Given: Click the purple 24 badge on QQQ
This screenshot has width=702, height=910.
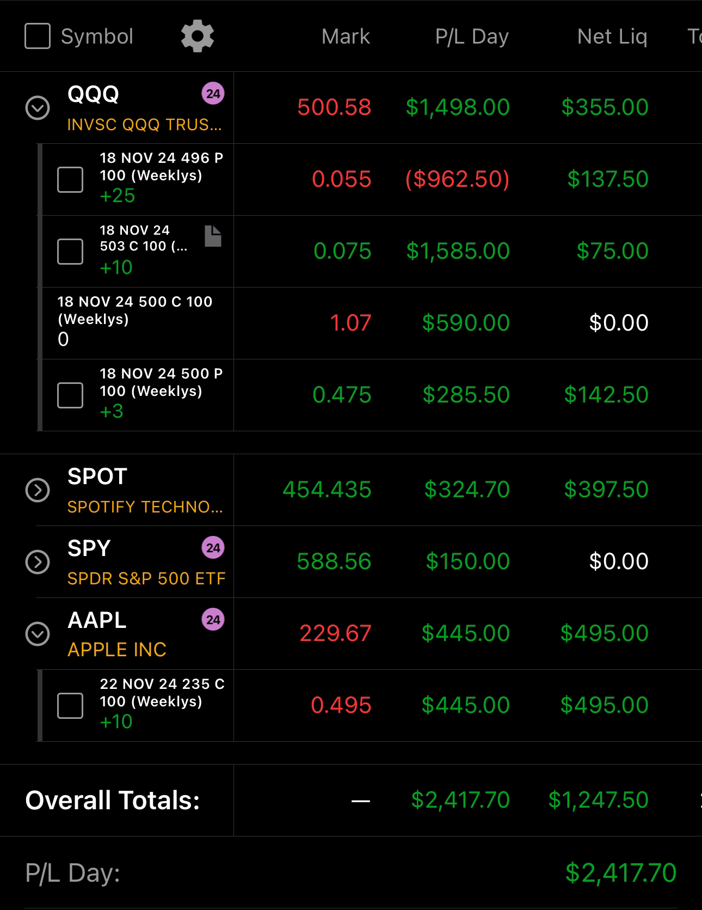Looking at the screenshot, I should pyautogui.click(x=213, y=94).
